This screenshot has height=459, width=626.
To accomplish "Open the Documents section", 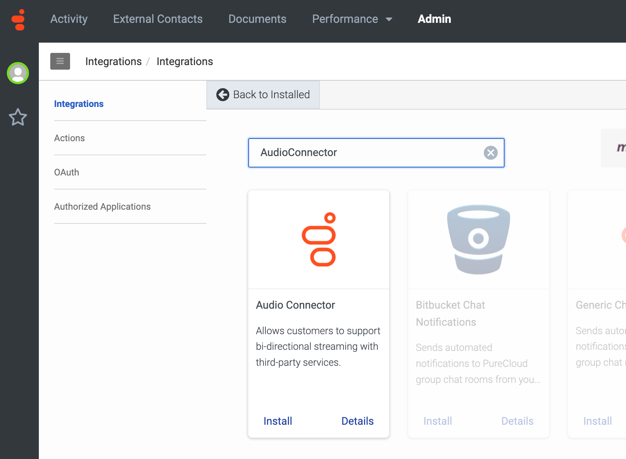I will 257,19.
